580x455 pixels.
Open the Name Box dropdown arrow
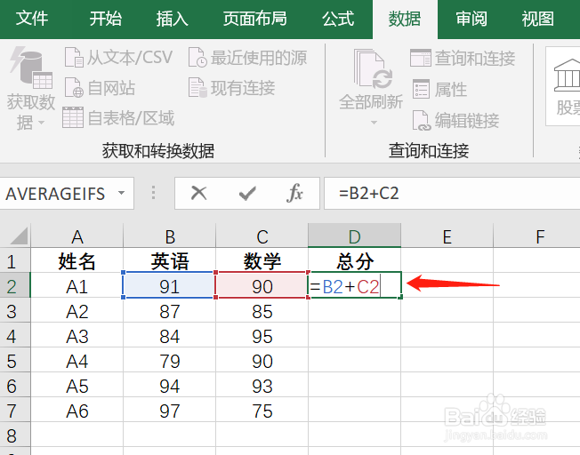tap(121, 193)
